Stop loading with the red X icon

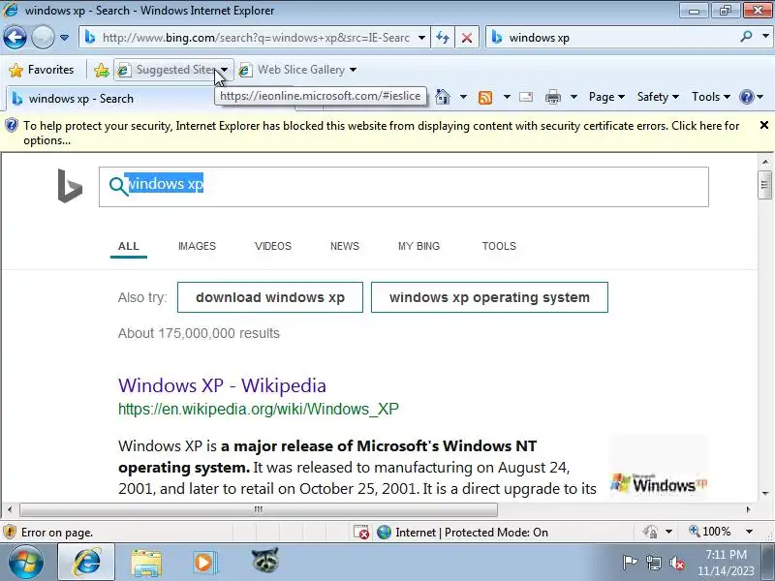[x=467, y=38]
